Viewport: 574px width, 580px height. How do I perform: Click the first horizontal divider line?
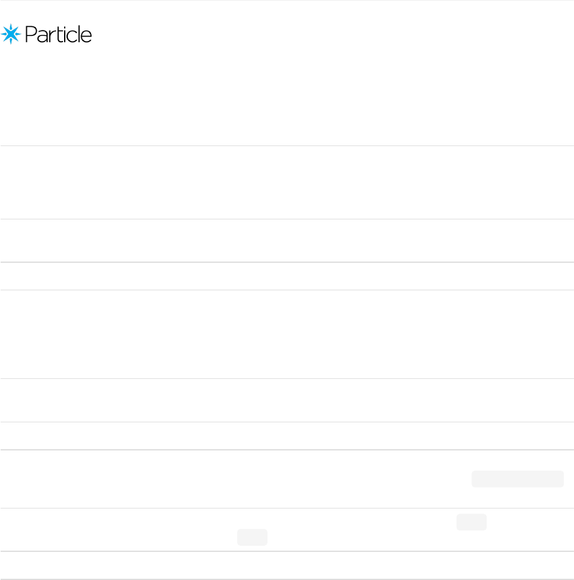coord(287,145)
